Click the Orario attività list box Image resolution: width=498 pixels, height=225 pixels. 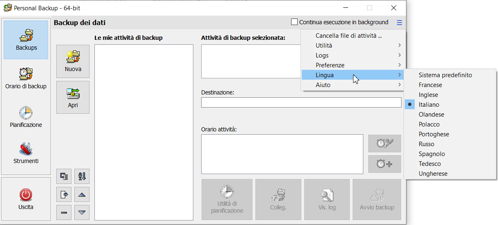click(282, 154)
